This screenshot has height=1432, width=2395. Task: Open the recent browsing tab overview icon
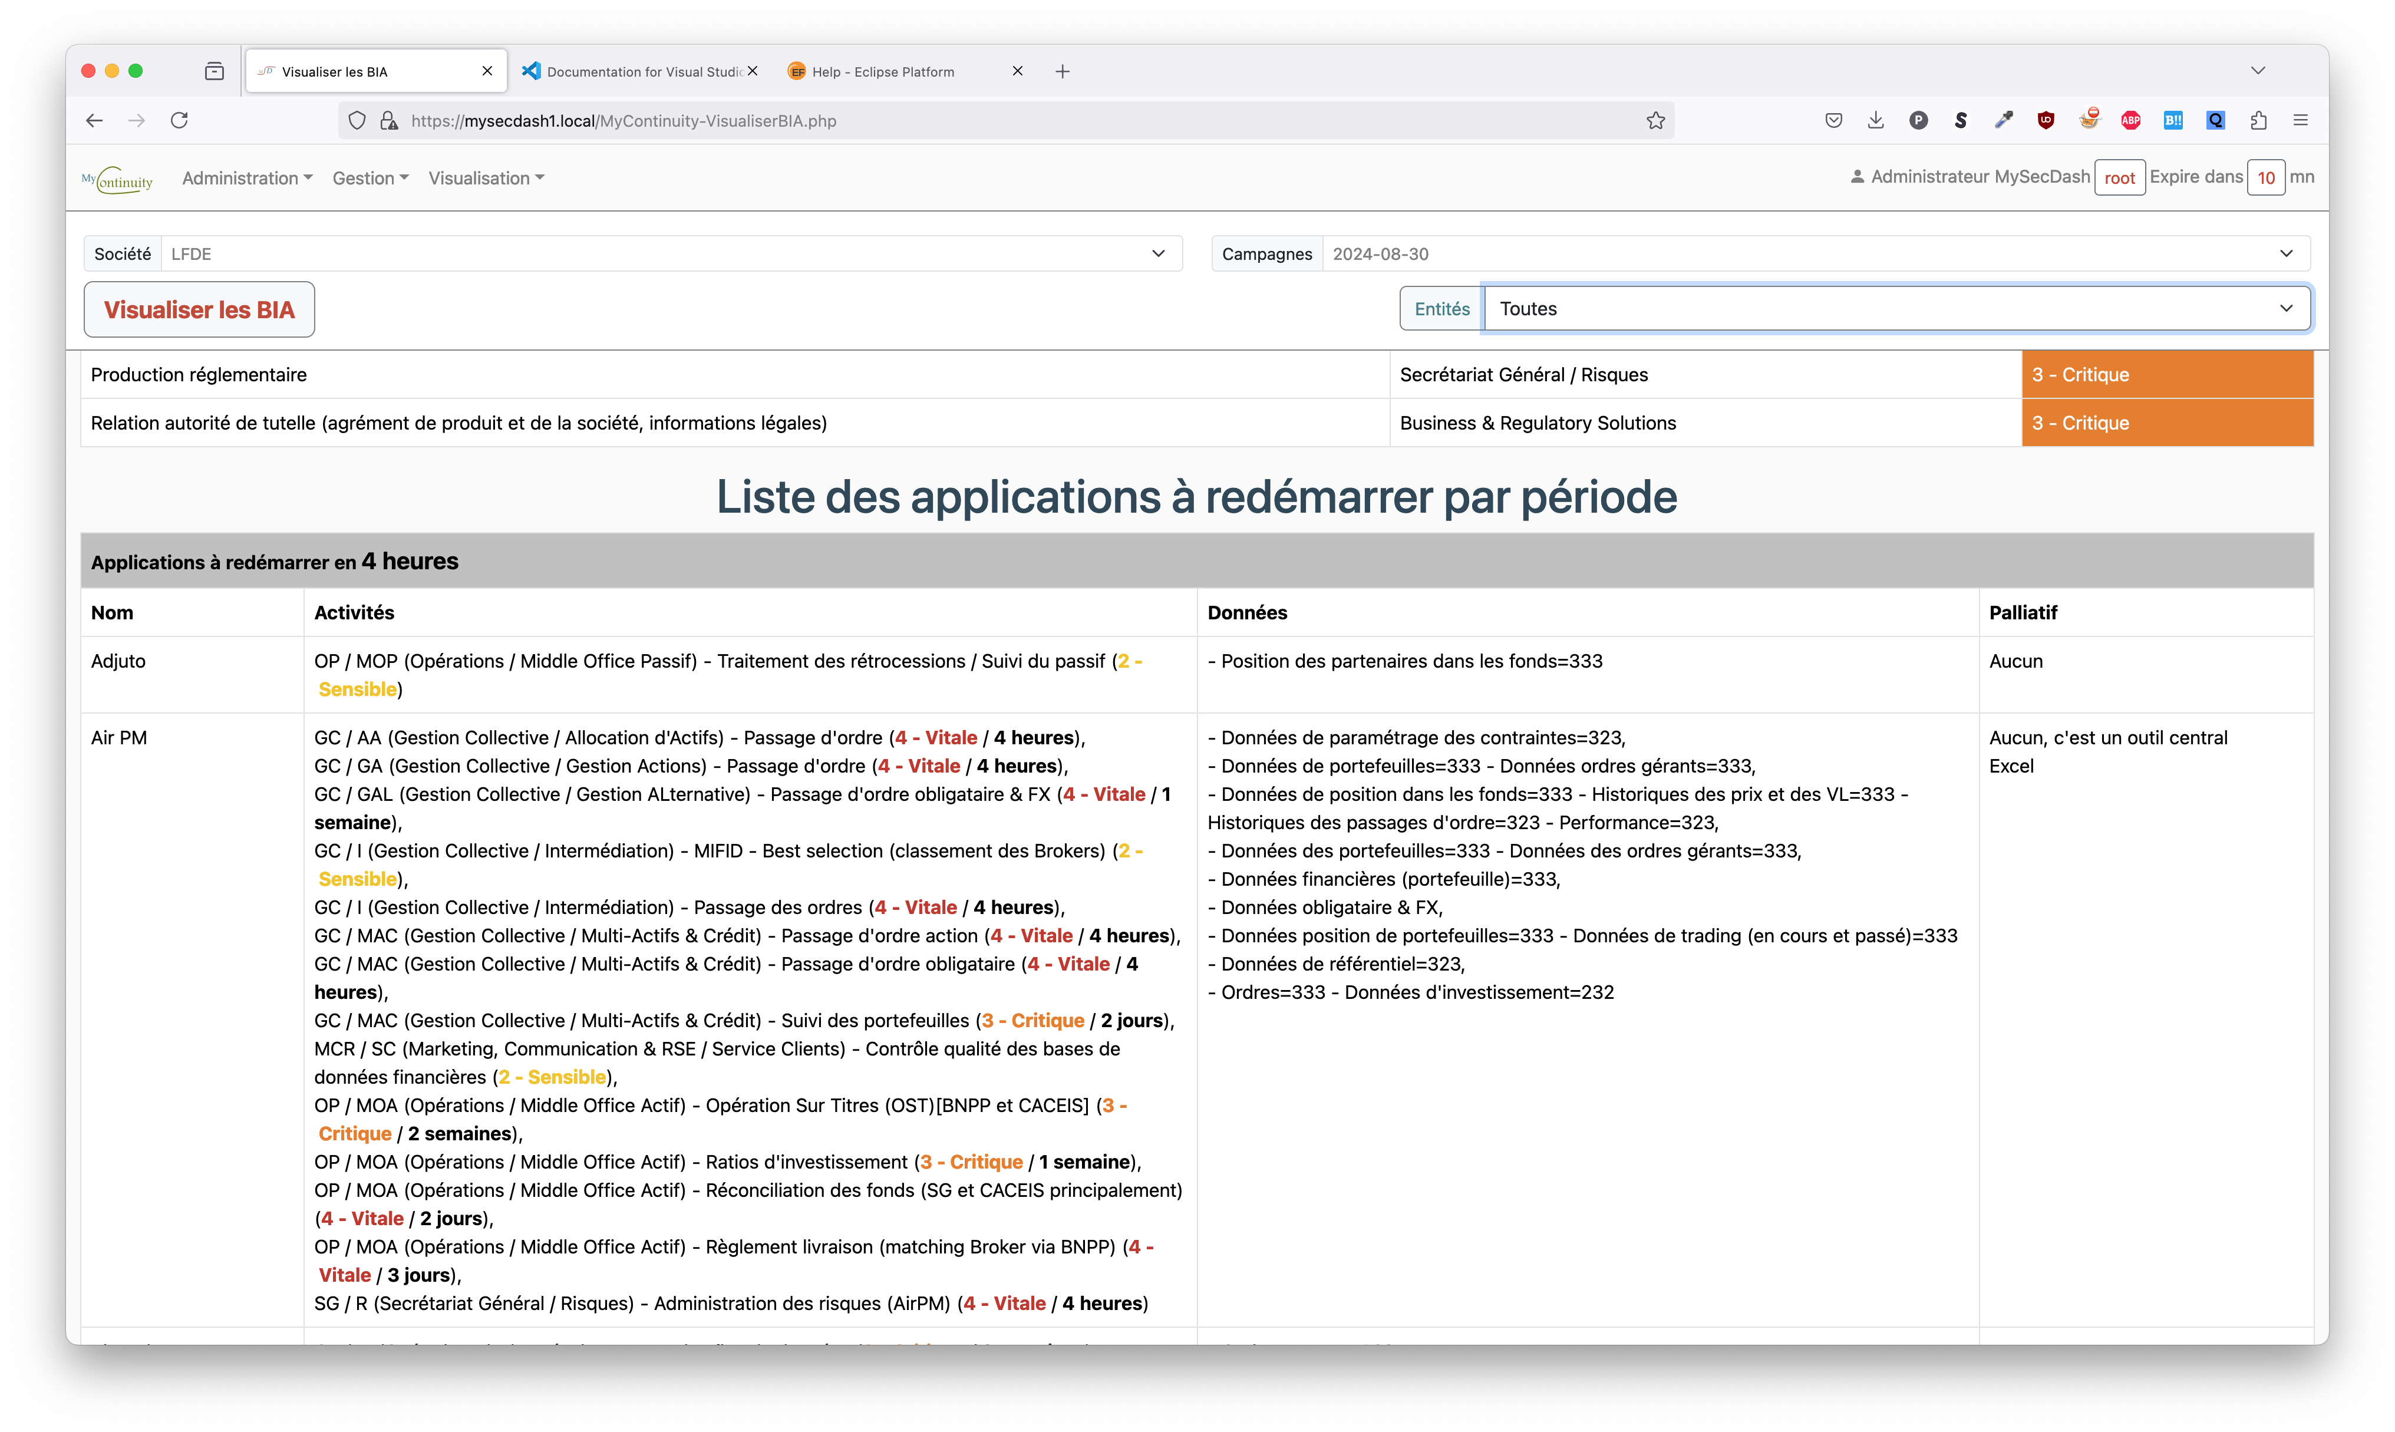(215, 71)
